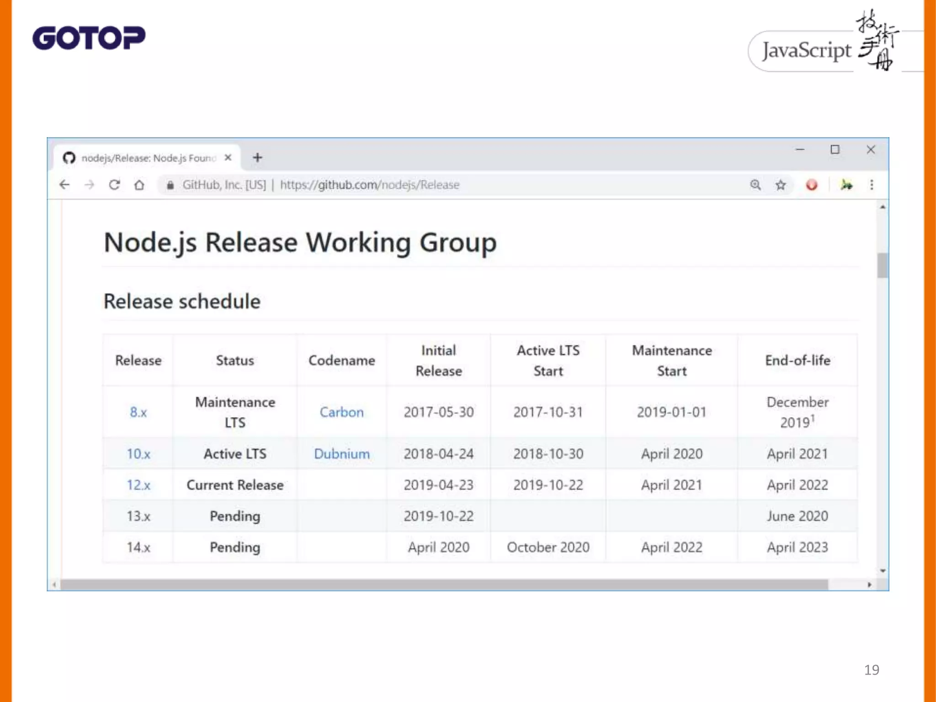Click the browser forward arrow
Viewport: 936px width, 702px height.
click(90, 185)
